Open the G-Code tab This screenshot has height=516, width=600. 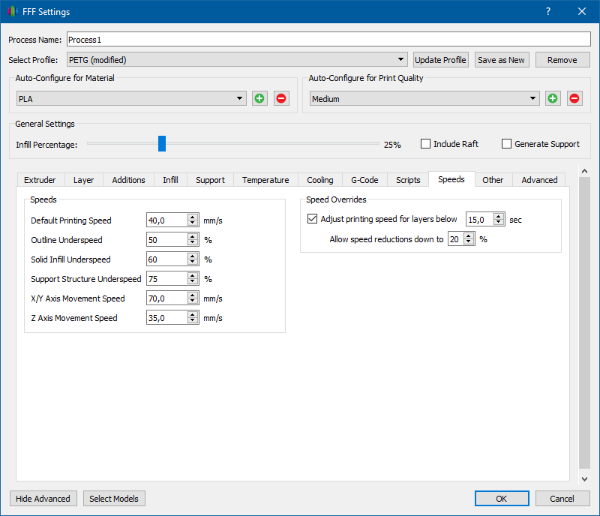tap(364, 180)
